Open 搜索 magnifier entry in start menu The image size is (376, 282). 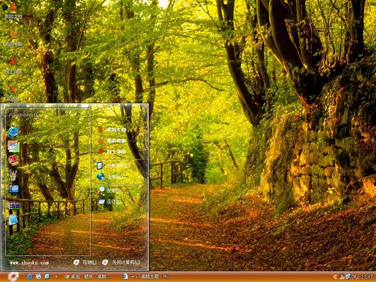click(x=109, y=190)
